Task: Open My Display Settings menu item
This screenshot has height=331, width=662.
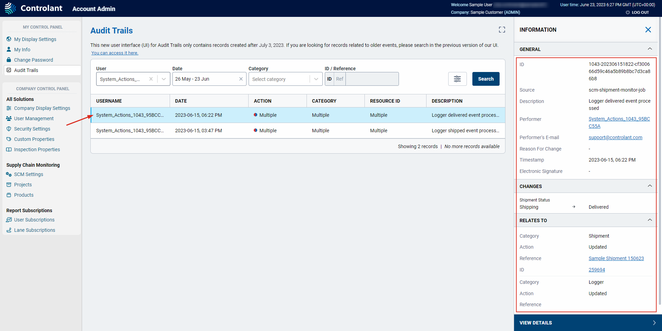Action: (35, 39)
